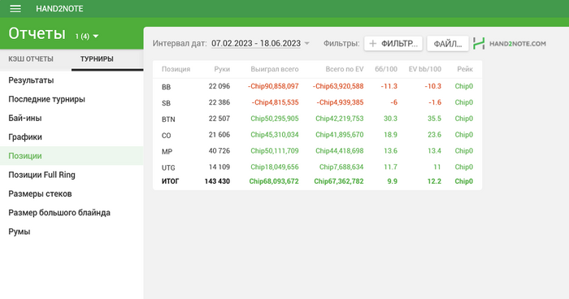Switch to the КЭШ ОТЧЕТЫ tab
569x299 pixels.
31,58
